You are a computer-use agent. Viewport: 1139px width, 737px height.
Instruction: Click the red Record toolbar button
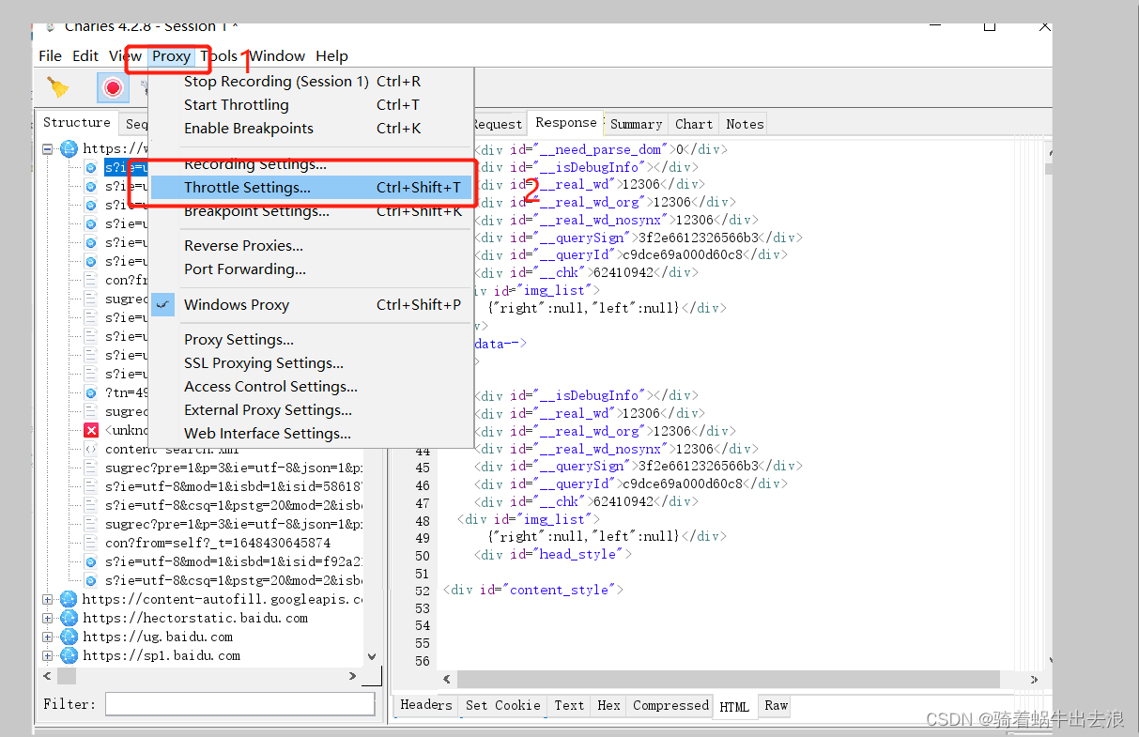[113, 87]
